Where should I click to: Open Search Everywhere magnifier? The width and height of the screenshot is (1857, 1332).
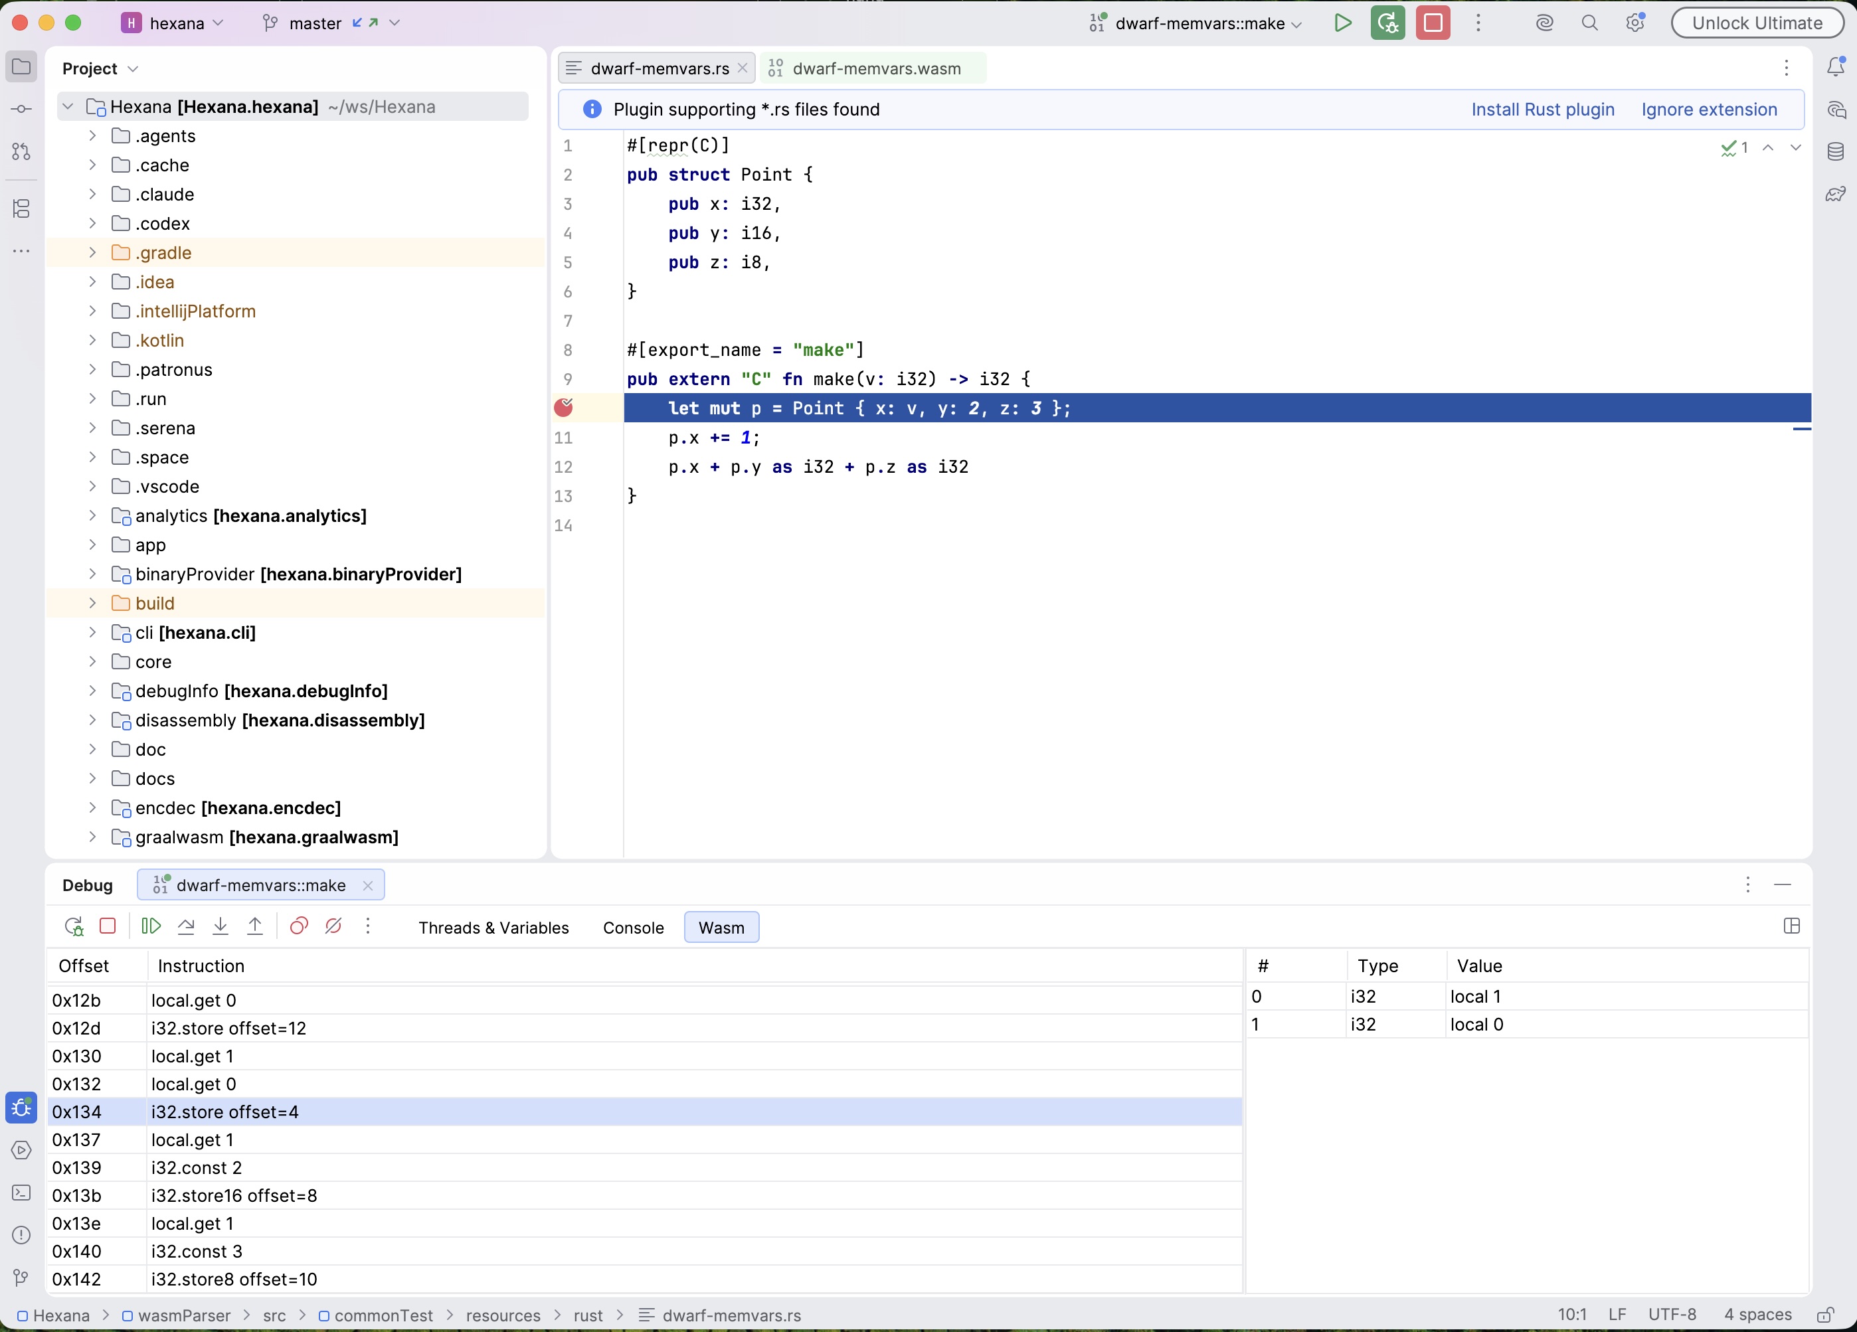coord(1589,23)
